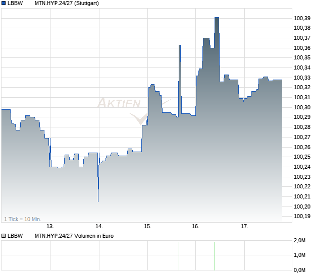Click the '14.' date axis label
The width and height of the screenshot is (313, 275).
[x=99, y=227]
